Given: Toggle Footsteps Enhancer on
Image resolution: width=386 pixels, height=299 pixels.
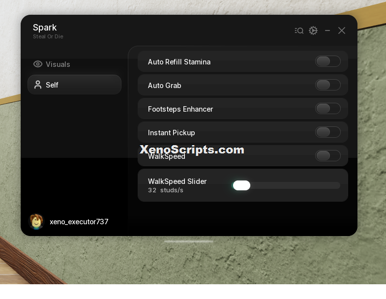Looking at the screenshot, I should point(327,109).
